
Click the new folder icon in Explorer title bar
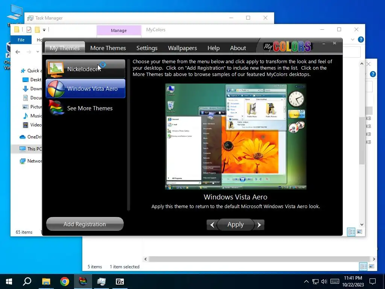(x=37, y=30)
